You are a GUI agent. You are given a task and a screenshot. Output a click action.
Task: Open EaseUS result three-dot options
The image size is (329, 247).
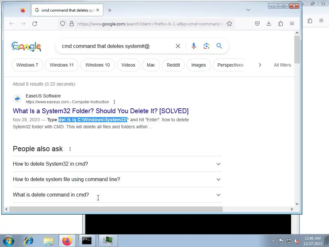pyautogui.click(x=114, y=102)
